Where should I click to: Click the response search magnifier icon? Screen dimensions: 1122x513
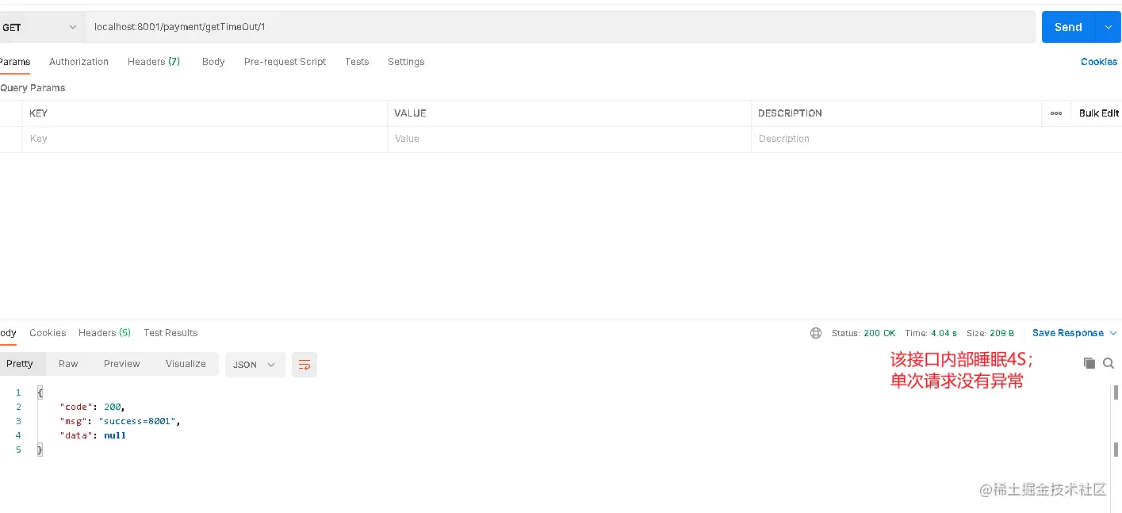1109,362
